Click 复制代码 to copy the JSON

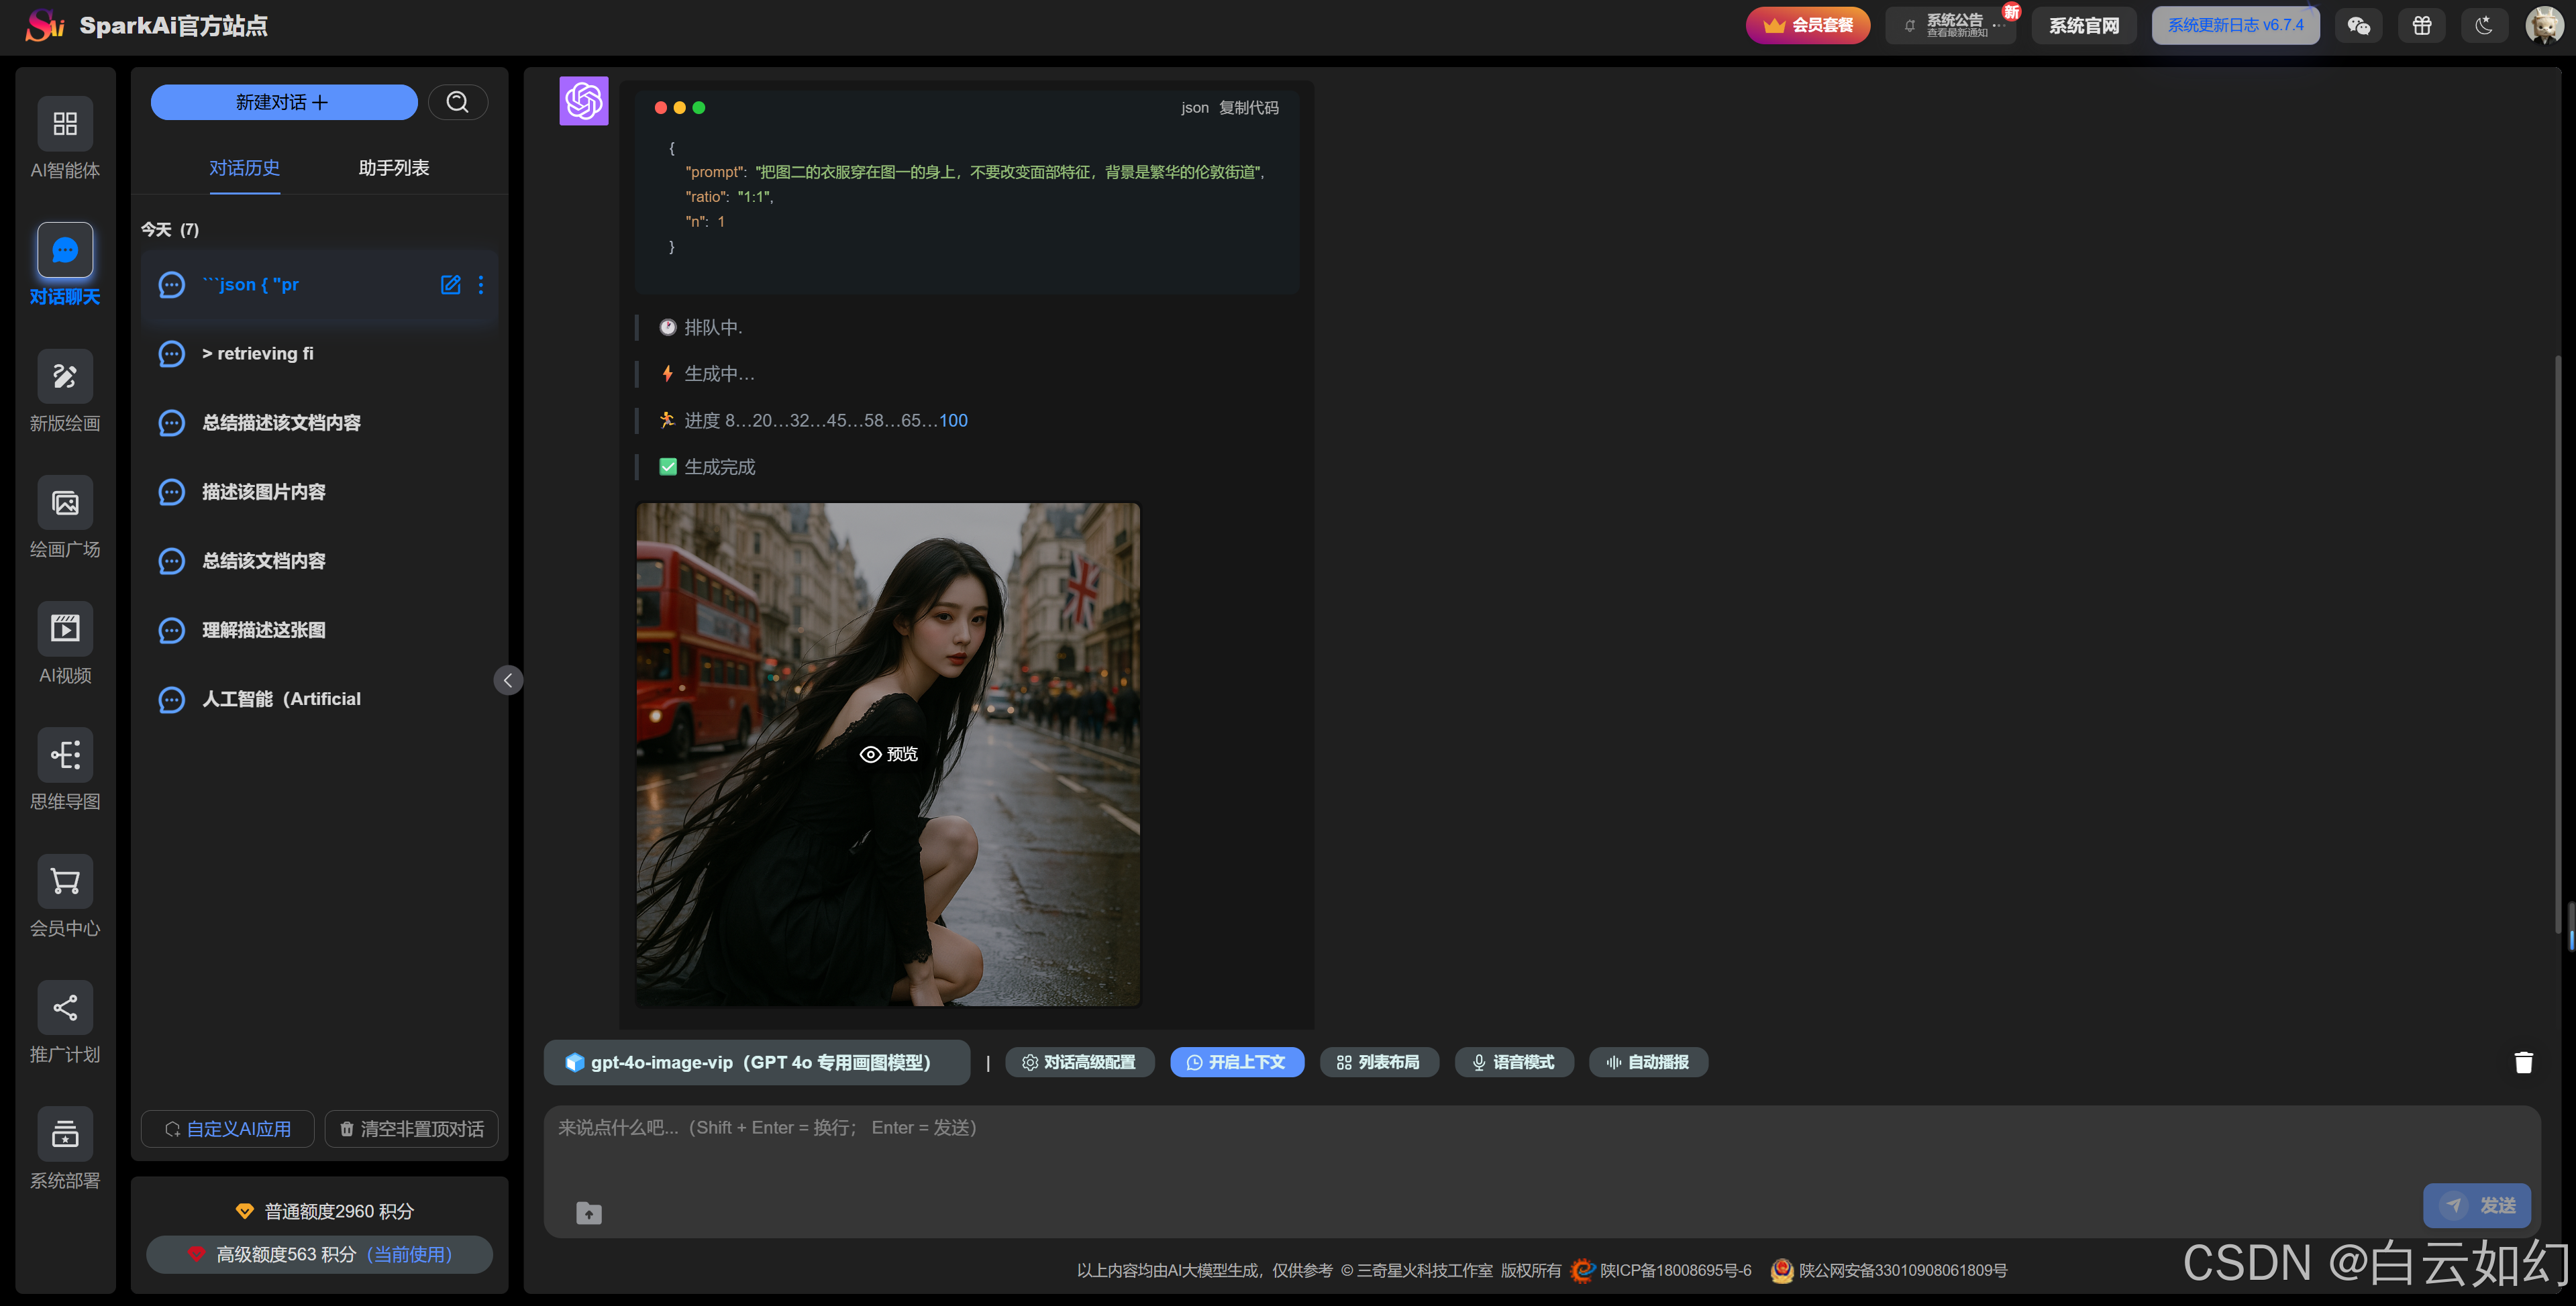1248,108
